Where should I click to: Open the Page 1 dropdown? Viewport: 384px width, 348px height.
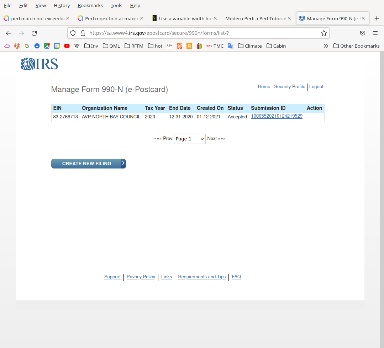190,139
